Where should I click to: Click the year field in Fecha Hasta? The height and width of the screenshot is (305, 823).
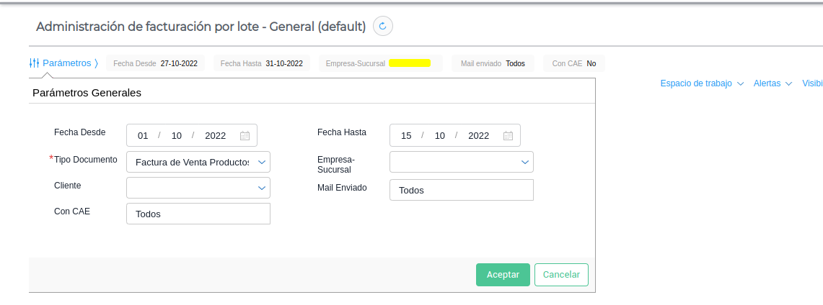click(478, 135)
